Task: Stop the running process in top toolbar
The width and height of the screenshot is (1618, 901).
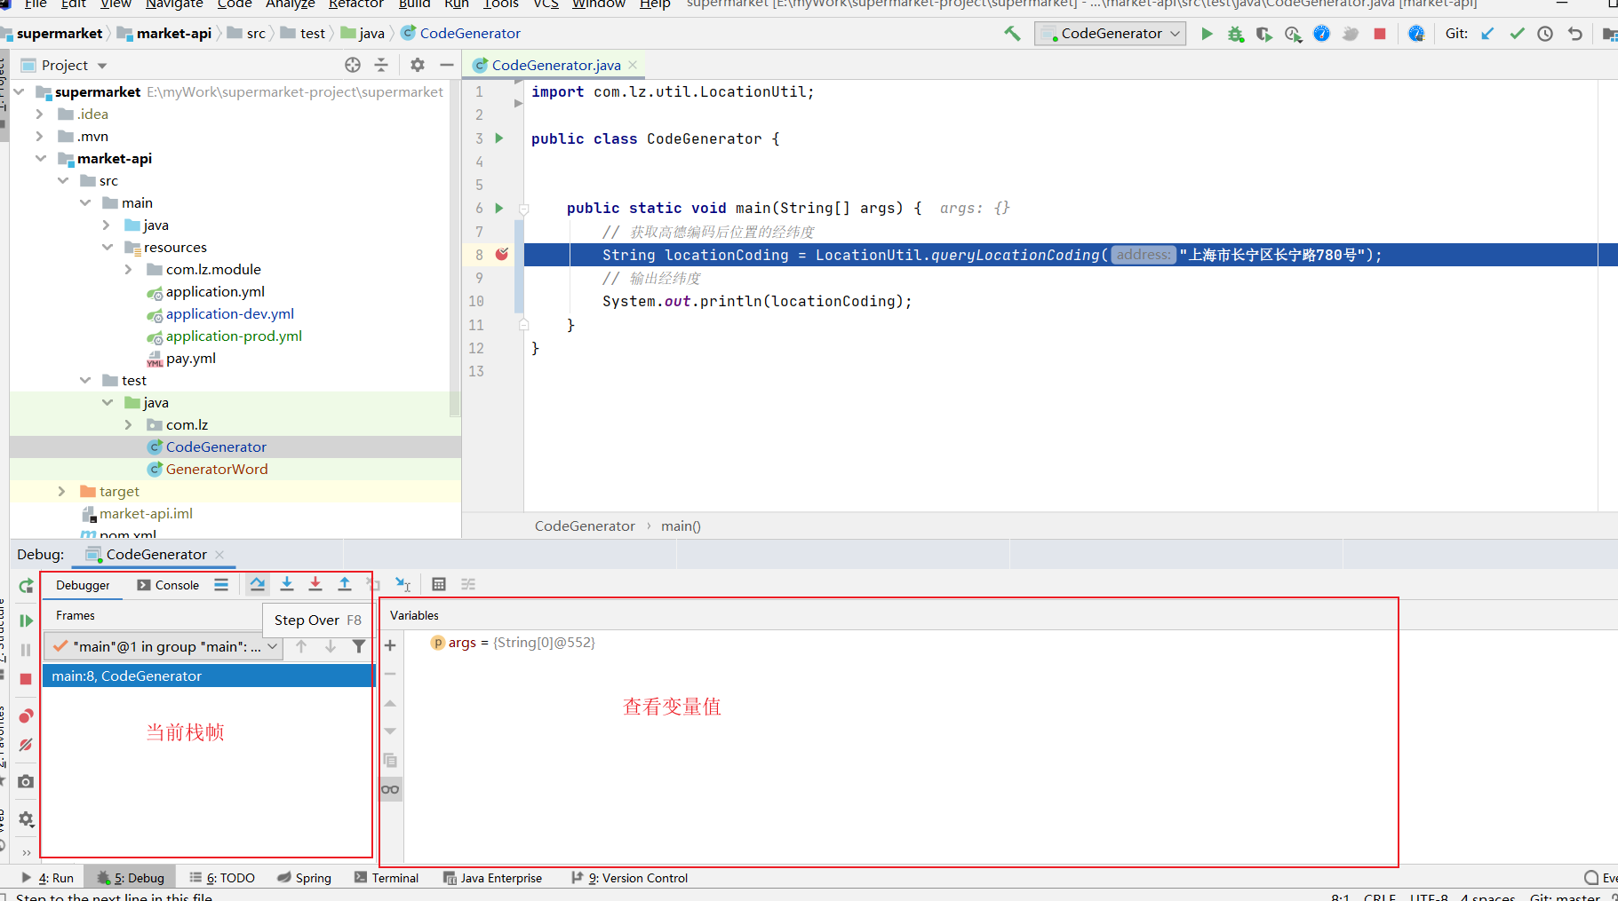Action: tap(1380, 34)
